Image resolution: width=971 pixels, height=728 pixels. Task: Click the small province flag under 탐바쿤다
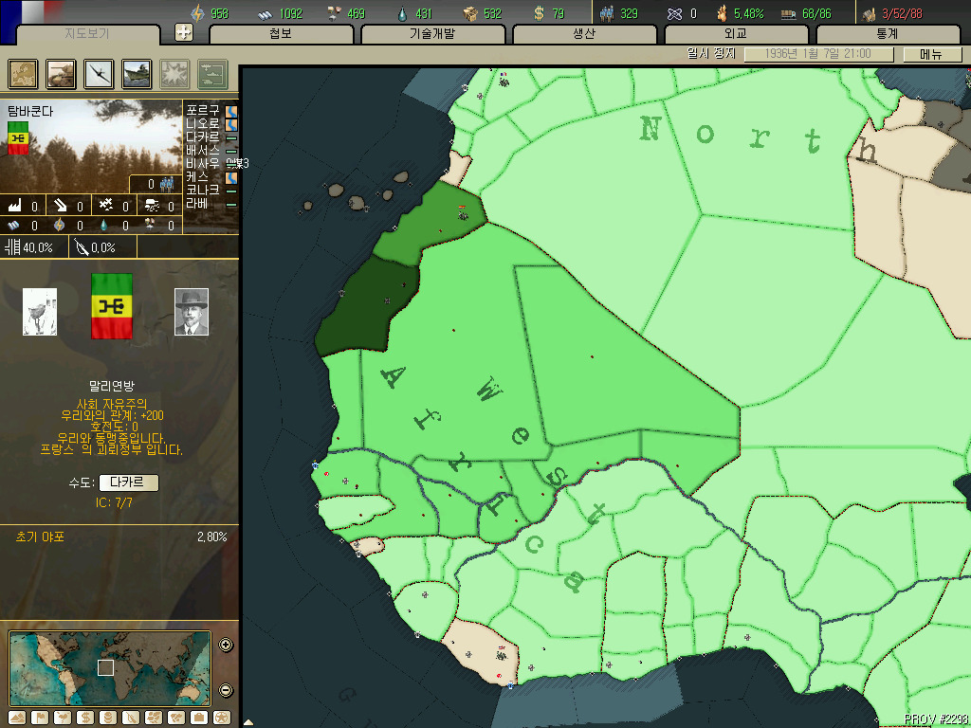(x=18, y=138)
